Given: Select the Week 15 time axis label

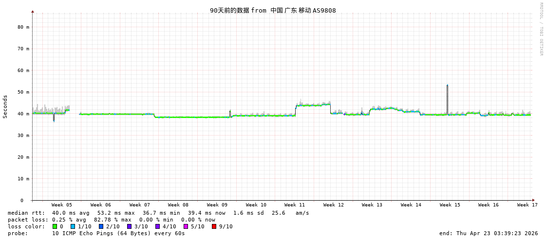Looking at the screenshot, I should (450, 205).
